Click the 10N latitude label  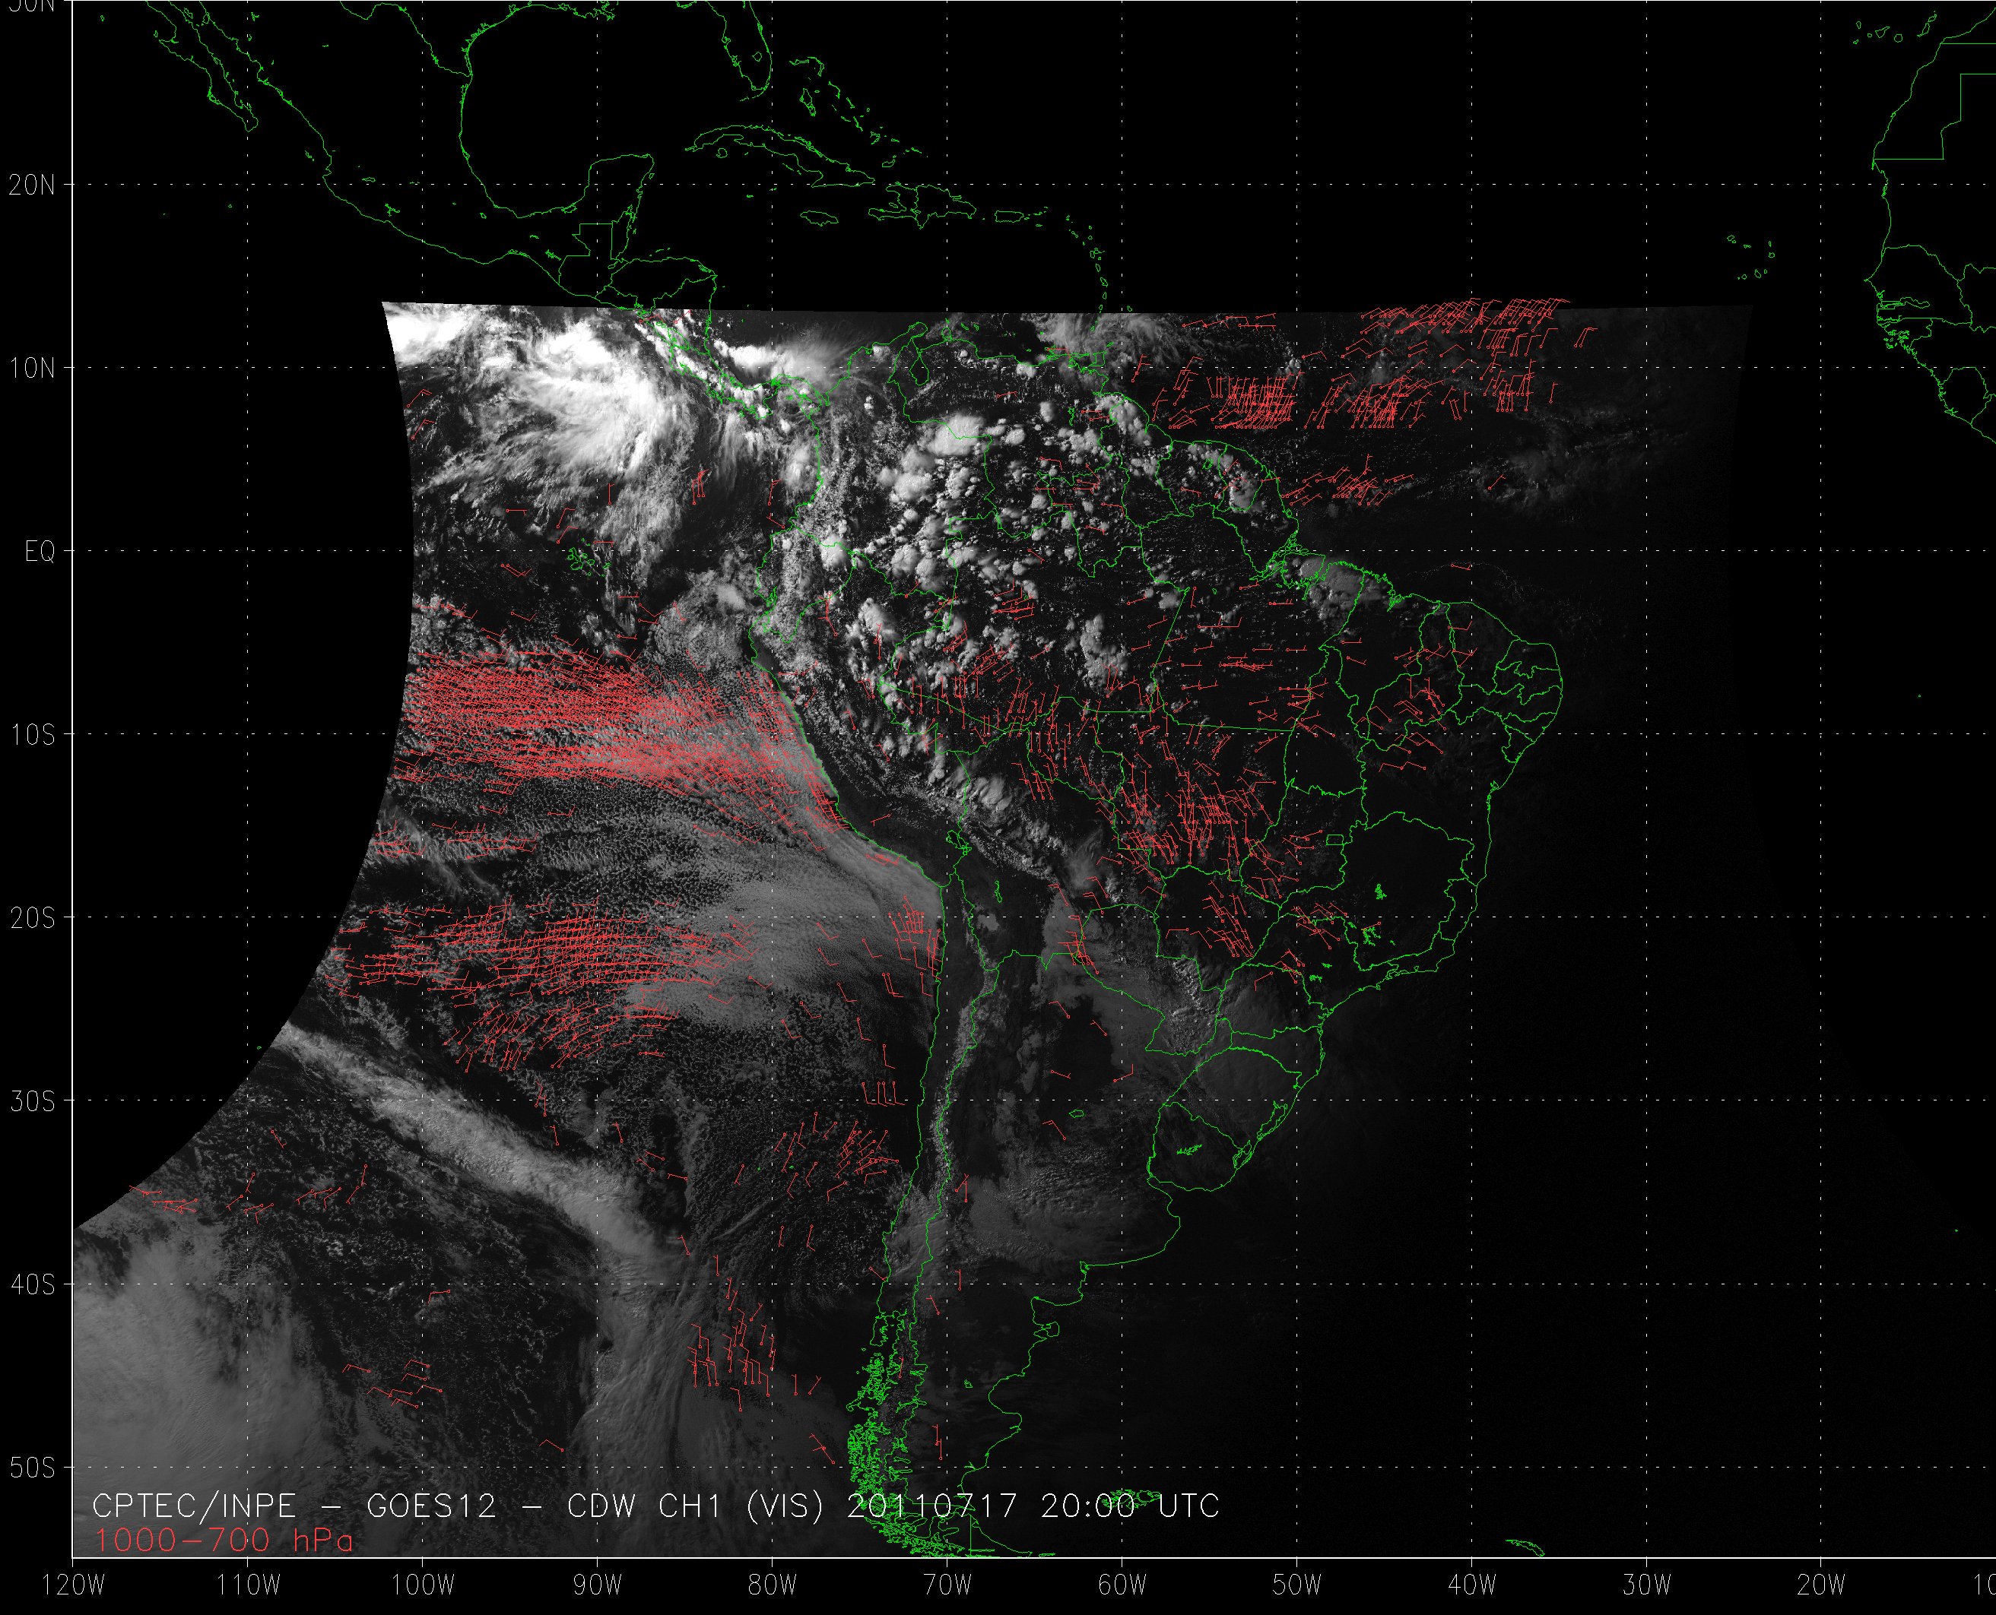33,369
